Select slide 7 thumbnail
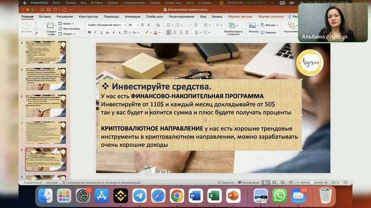This screenshot has width=371, height=208. [x=46, y=132]
